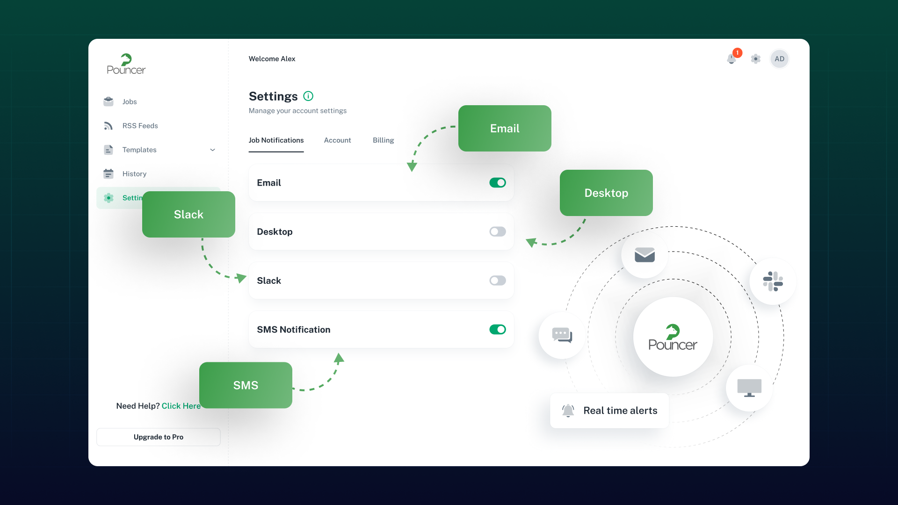The image size is (898, 505).
Task: Expand the Templates menu in sidebar
Action: point(213,149)
